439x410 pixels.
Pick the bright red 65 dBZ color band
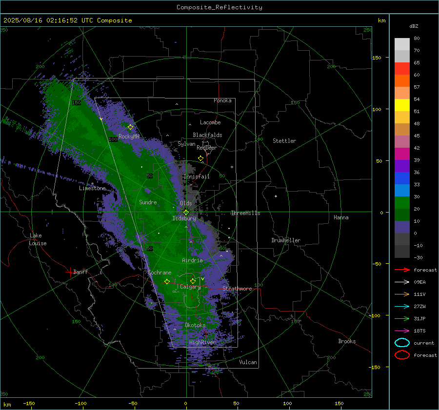pyautogui.click(x=402, y=69)
